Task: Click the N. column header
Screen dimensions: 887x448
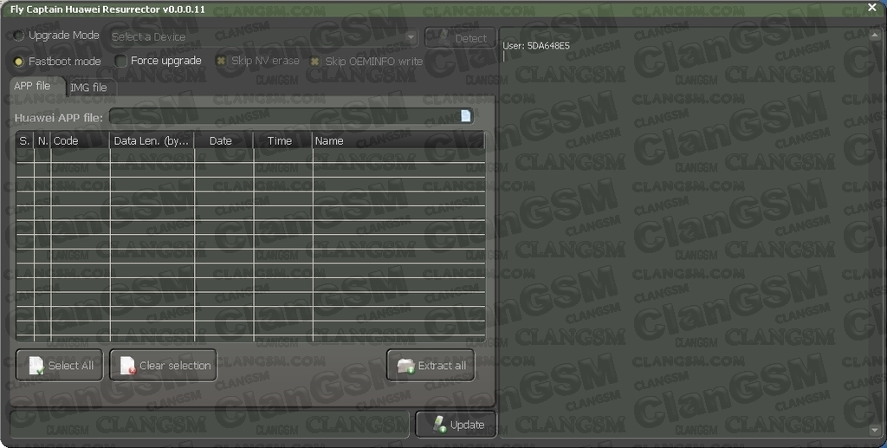Action: point(43,141)
